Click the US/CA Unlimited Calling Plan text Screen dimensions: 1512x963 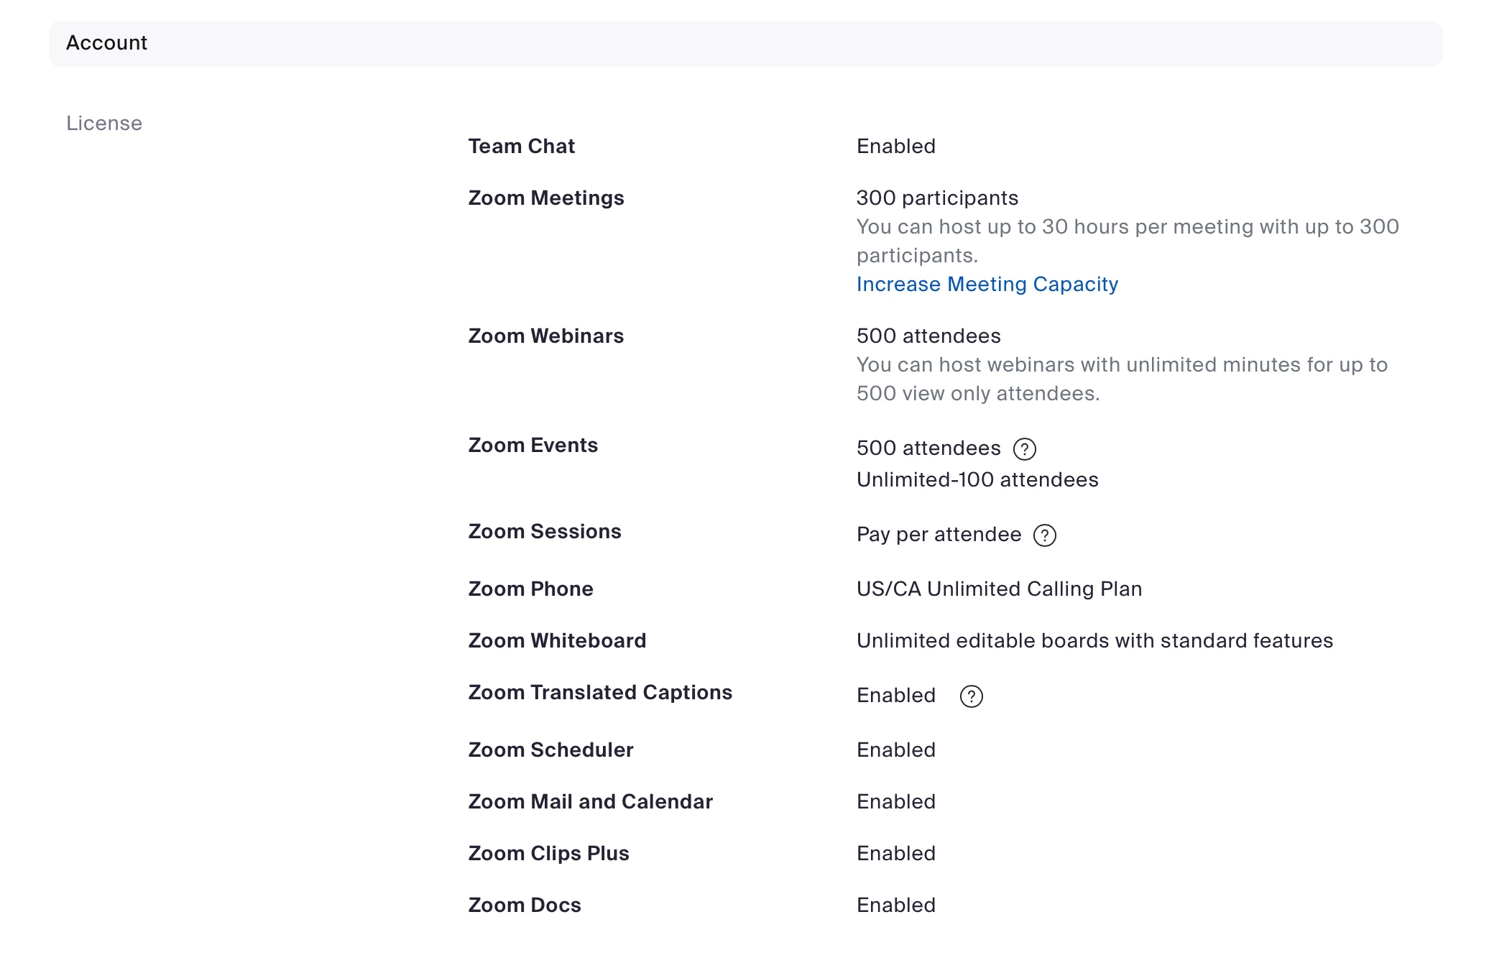tap(999, 589)
